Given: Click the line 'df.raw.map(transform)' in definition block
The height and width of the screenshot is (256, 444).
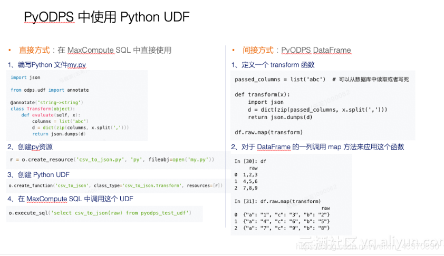Looking at the screenshot, I should coord(269,132).
